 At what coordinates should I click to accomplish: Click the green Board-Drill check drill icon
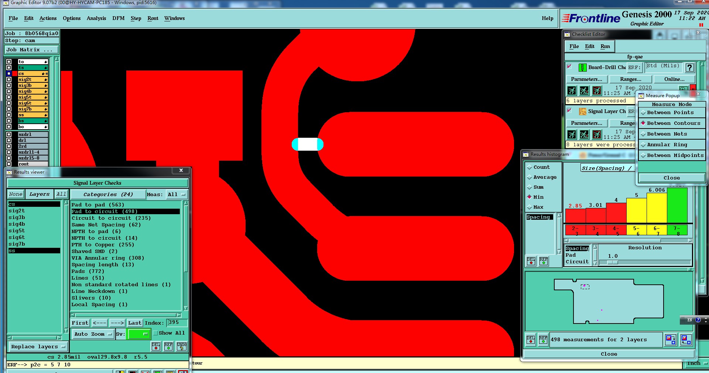coord(582,68)
